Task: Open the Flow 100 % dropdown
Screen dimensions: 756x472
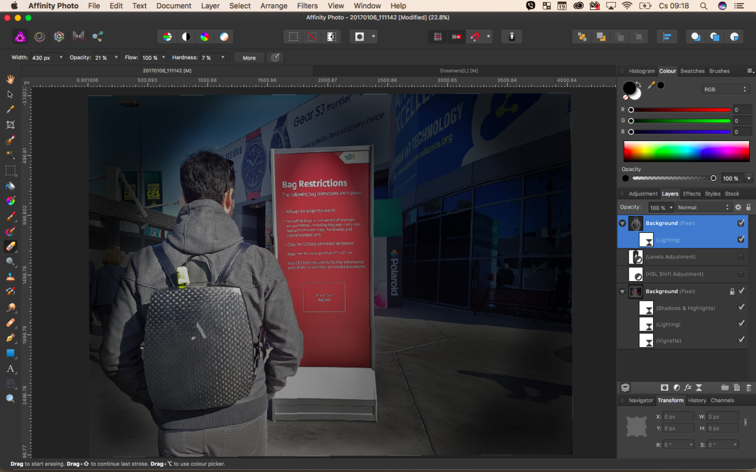Action: click(163, 57)
